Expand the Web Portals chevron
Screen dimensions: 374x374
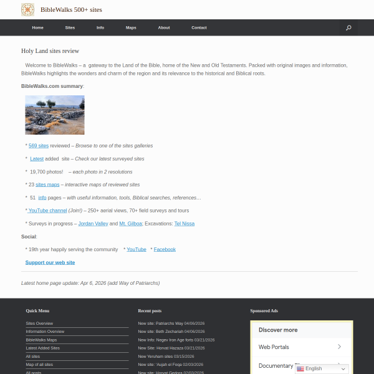point(339,347)
